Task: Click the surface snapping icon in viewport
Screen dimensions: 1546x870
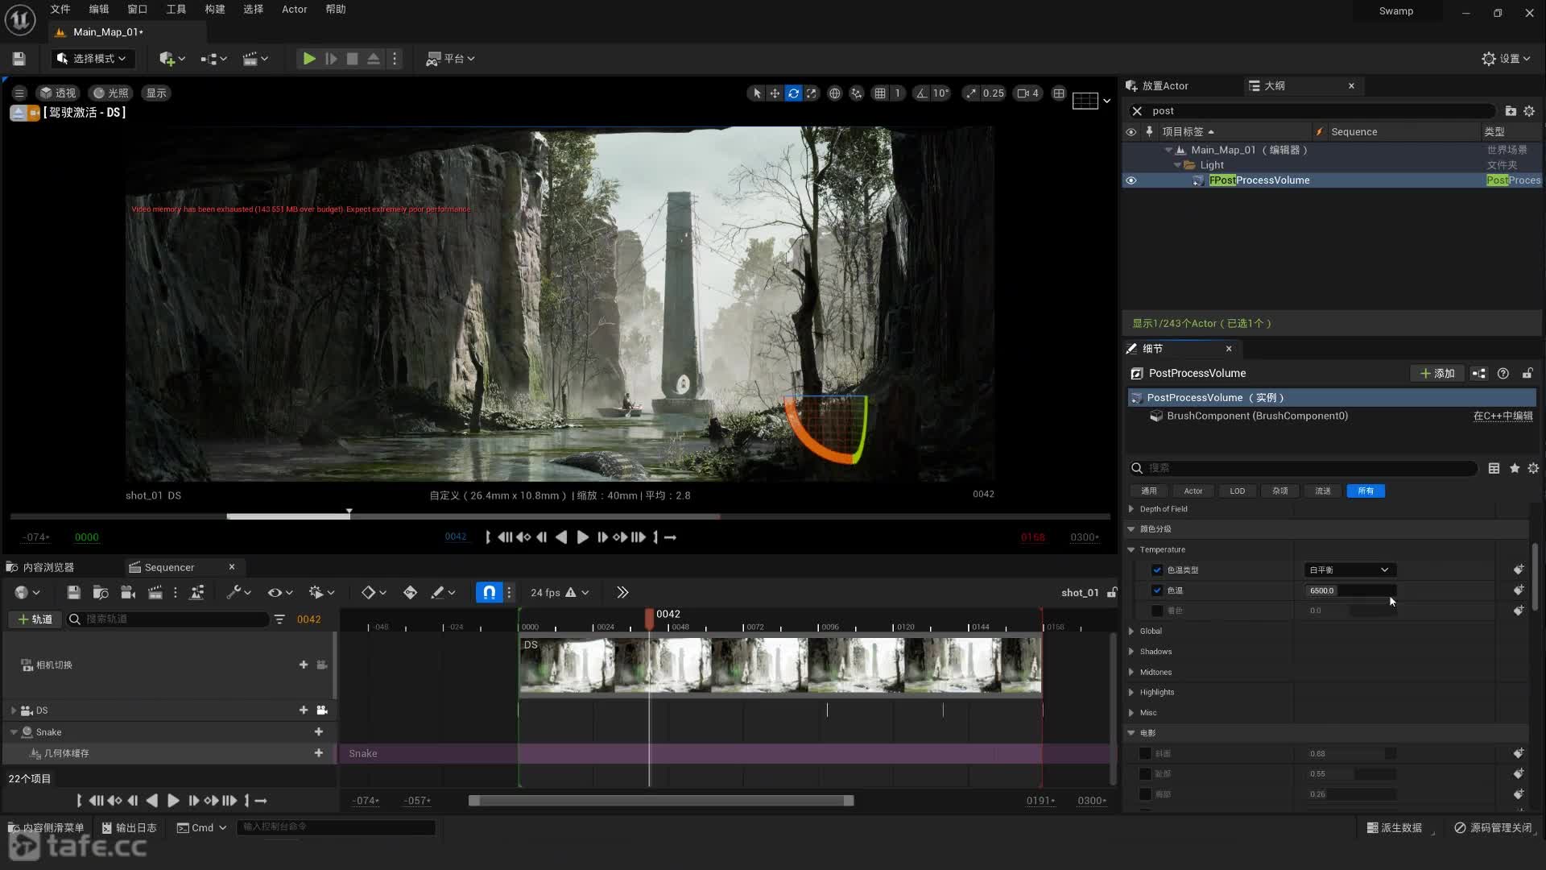Action: [x=856, y=93]
